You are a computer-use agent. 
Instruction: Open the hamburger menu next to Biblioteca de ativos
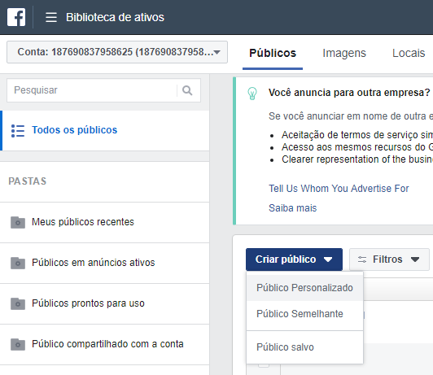click(x=51, y=17)
